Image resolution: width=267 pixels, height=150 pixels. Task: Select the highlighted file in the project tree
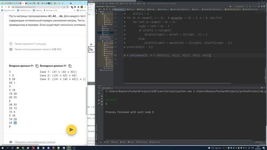[x=106, y=32]
